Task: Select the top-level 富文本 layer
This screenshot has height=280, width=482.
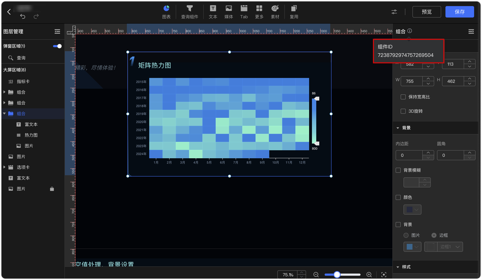Action: coord(32,178)
